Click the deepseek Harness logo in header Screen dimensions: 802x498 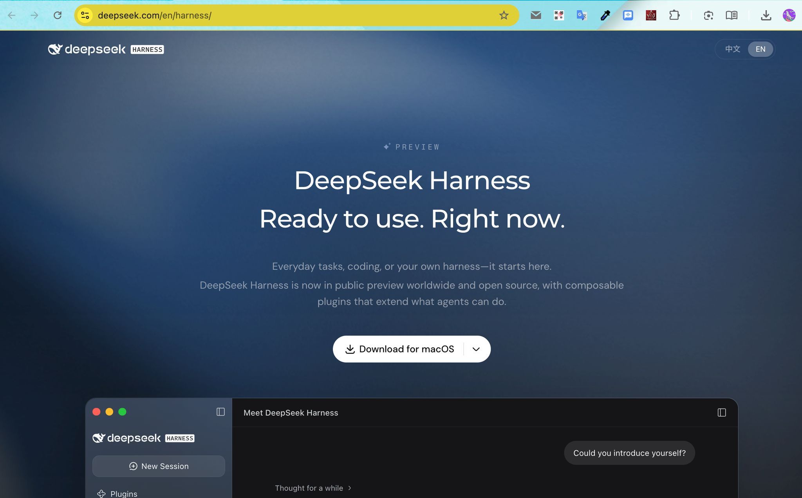[x=106, y=49]
